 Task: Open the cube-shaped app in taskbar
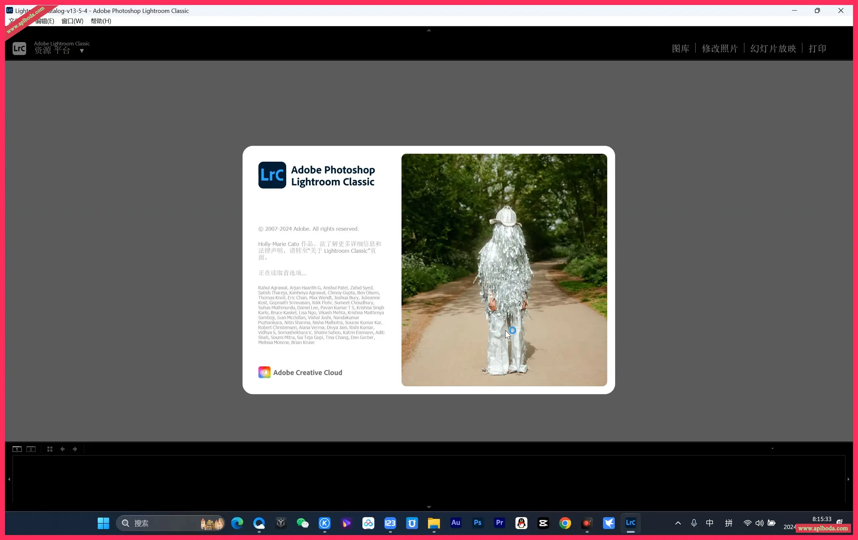point(281,523)
